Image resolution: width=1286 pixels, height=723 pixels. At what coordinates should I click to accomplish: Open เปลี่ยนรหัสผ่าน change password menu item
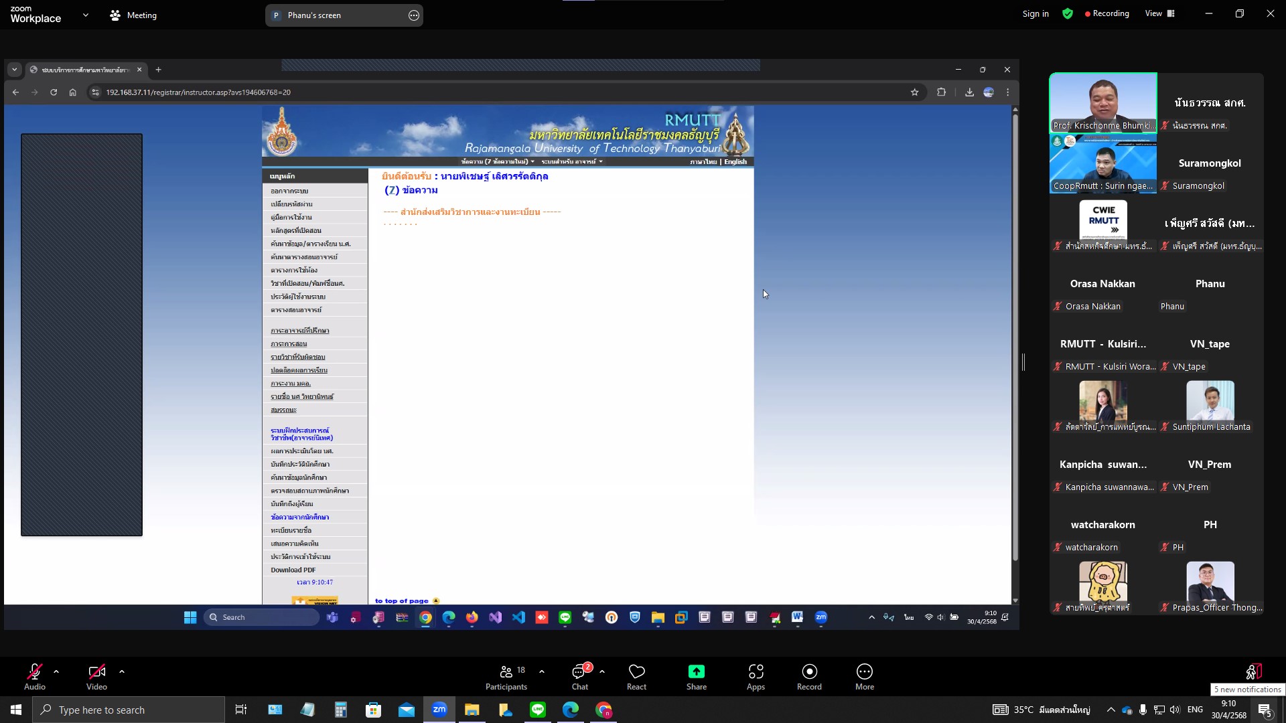pos(291,204)
